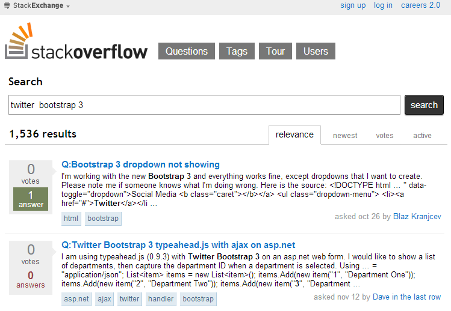
Task: Click 0 votes on typeahead question
Action: pyautogui.click(x=31, y=254)
